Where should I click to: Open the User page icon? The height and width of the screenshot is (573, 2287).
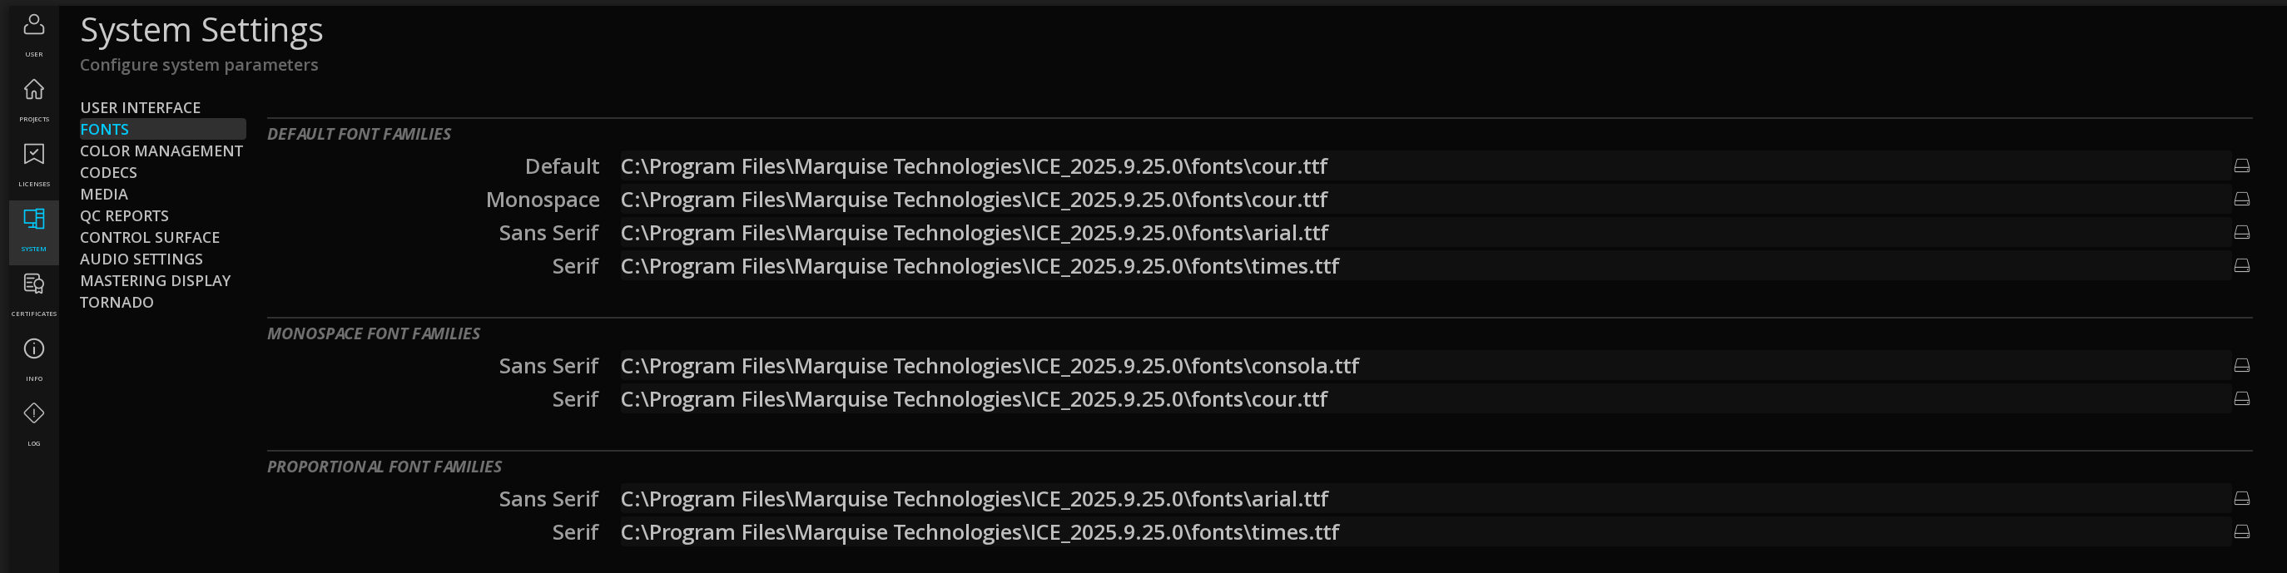(x=34, y=25)
